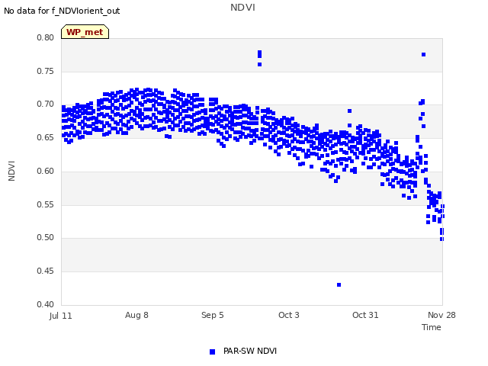
Task: Click the Oct 3 x-axis label
Action: point(289,315)
